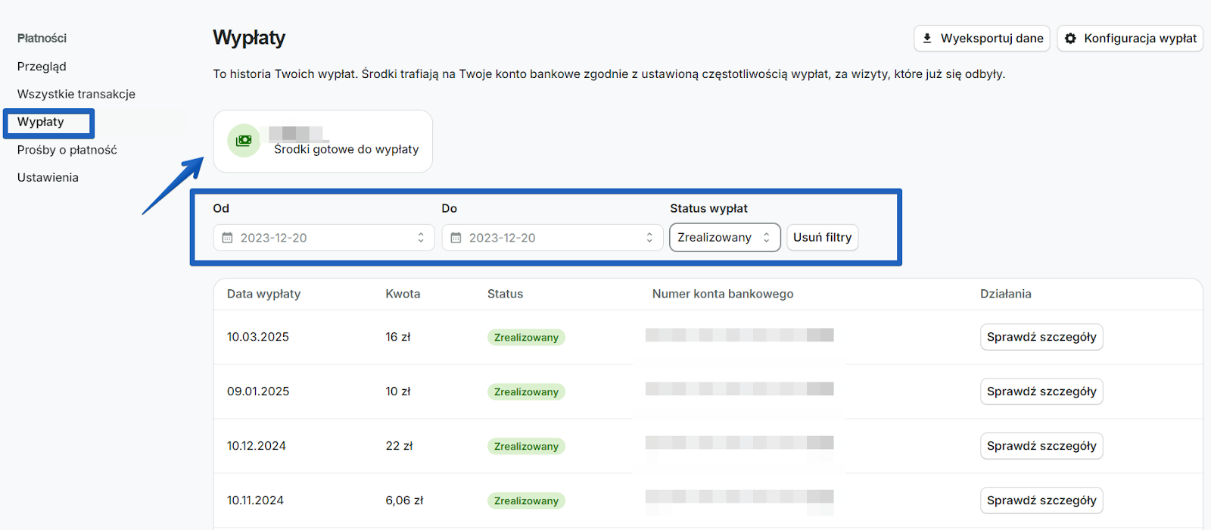Click the gear icon in Konfiguracja wypłat
Screen dimensions: 1211x530
point(1070,38)
